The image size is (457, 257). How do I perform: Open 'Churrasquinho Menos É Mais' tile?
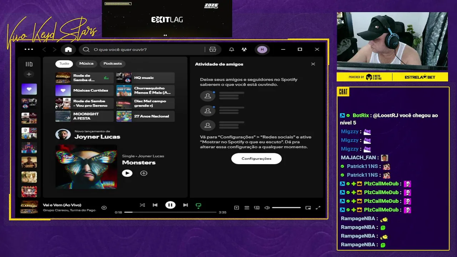click(x=145, y=91)
